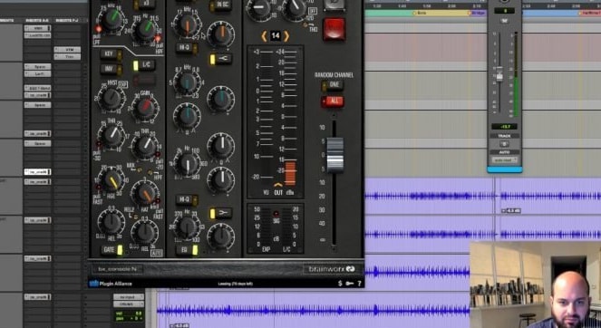Toggle the KEY sidechain button
The height and width of the screenshot is (328, 601).
[111, 54]
